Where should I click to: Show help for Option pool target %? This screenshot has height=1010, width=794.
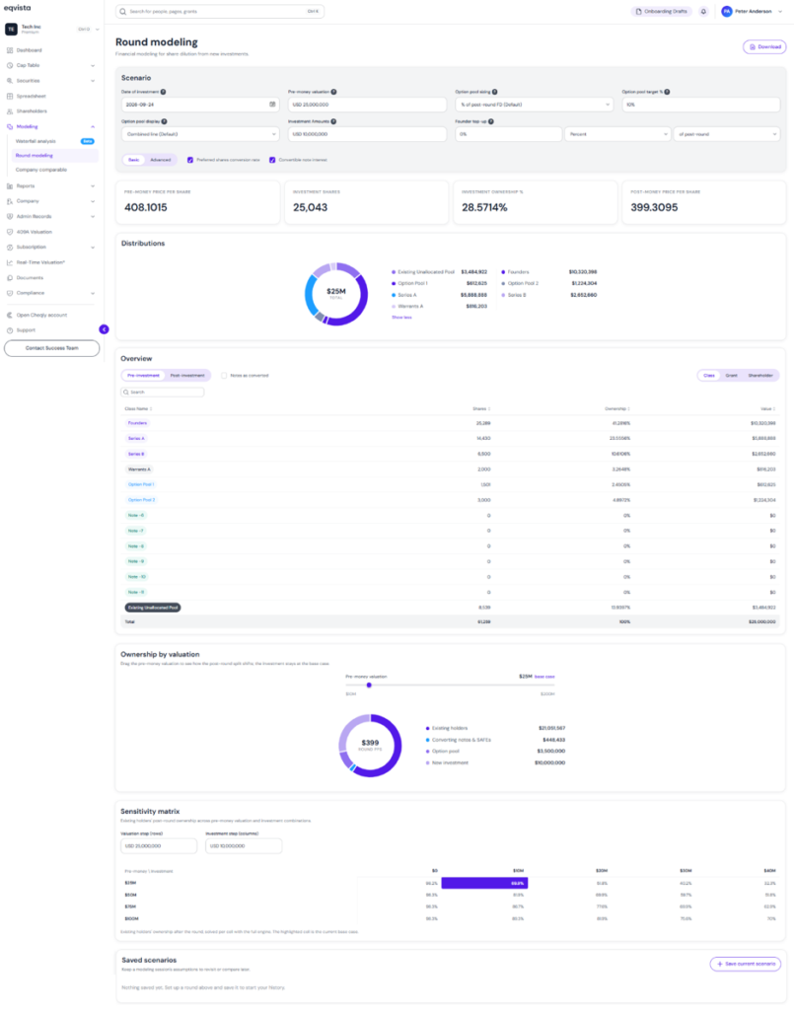[x=667, y=92]
